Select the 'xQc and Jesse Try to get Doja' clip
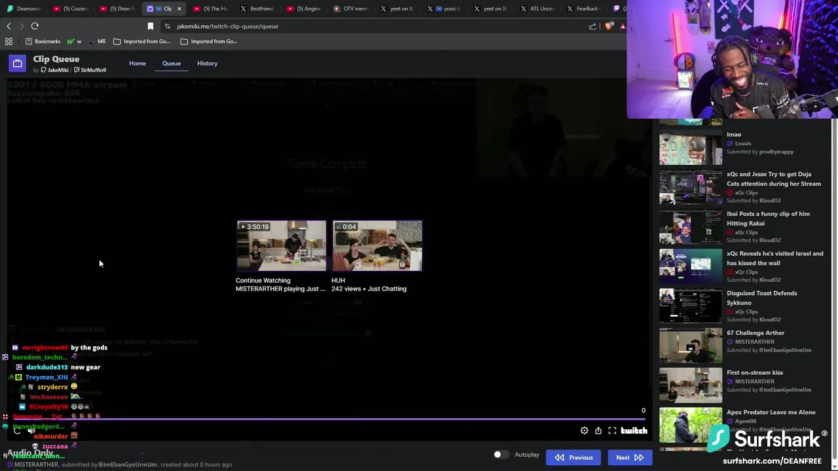Viewport: 838px width, 471px height. pos(743,187)
